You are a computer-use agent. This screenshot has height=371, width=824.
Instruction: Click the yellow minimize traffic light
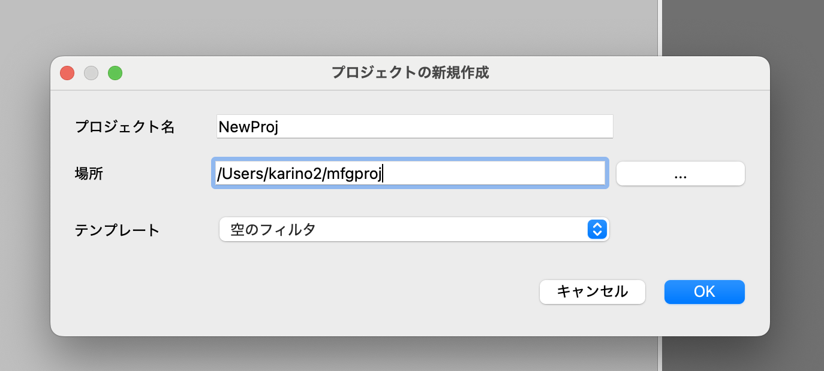click(x=91, y=72)
